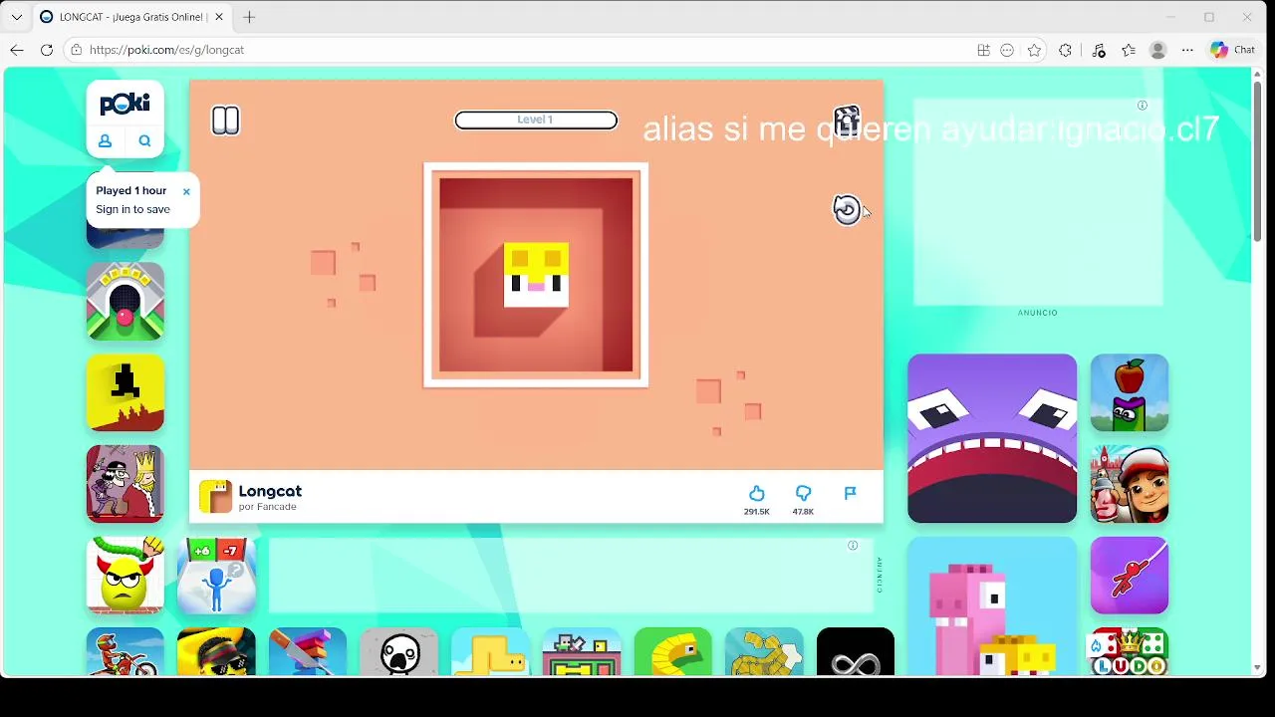The width and height of the screenshot is (1275, 717).
Task: Pause the Longcat game
Action: [x=226, y=120]
